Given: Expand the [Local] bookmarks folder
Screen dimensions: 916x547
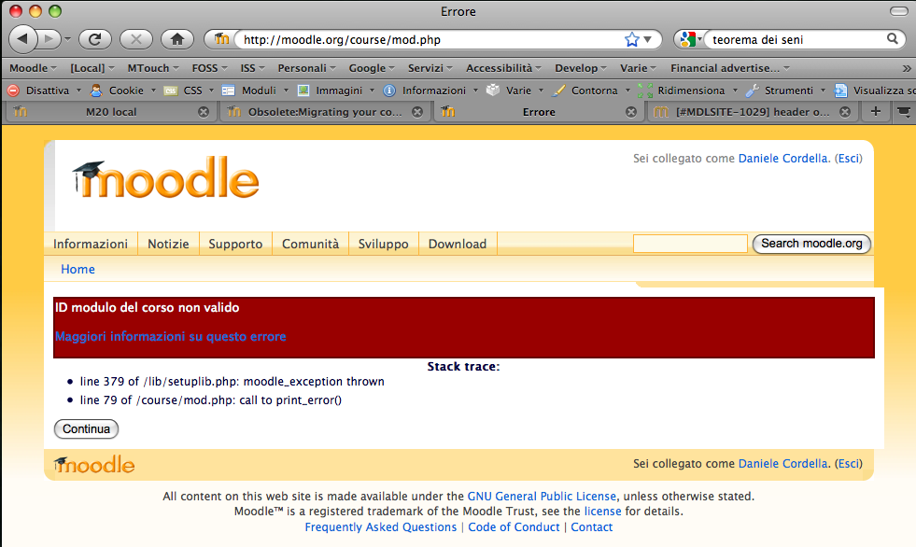Looking at the screenshot, I should pyautogui.click(x=92, y=68).
